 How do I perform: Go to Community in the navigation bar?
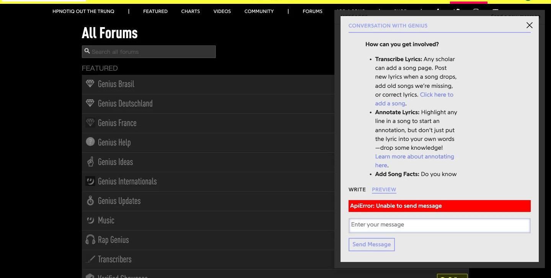259,11
